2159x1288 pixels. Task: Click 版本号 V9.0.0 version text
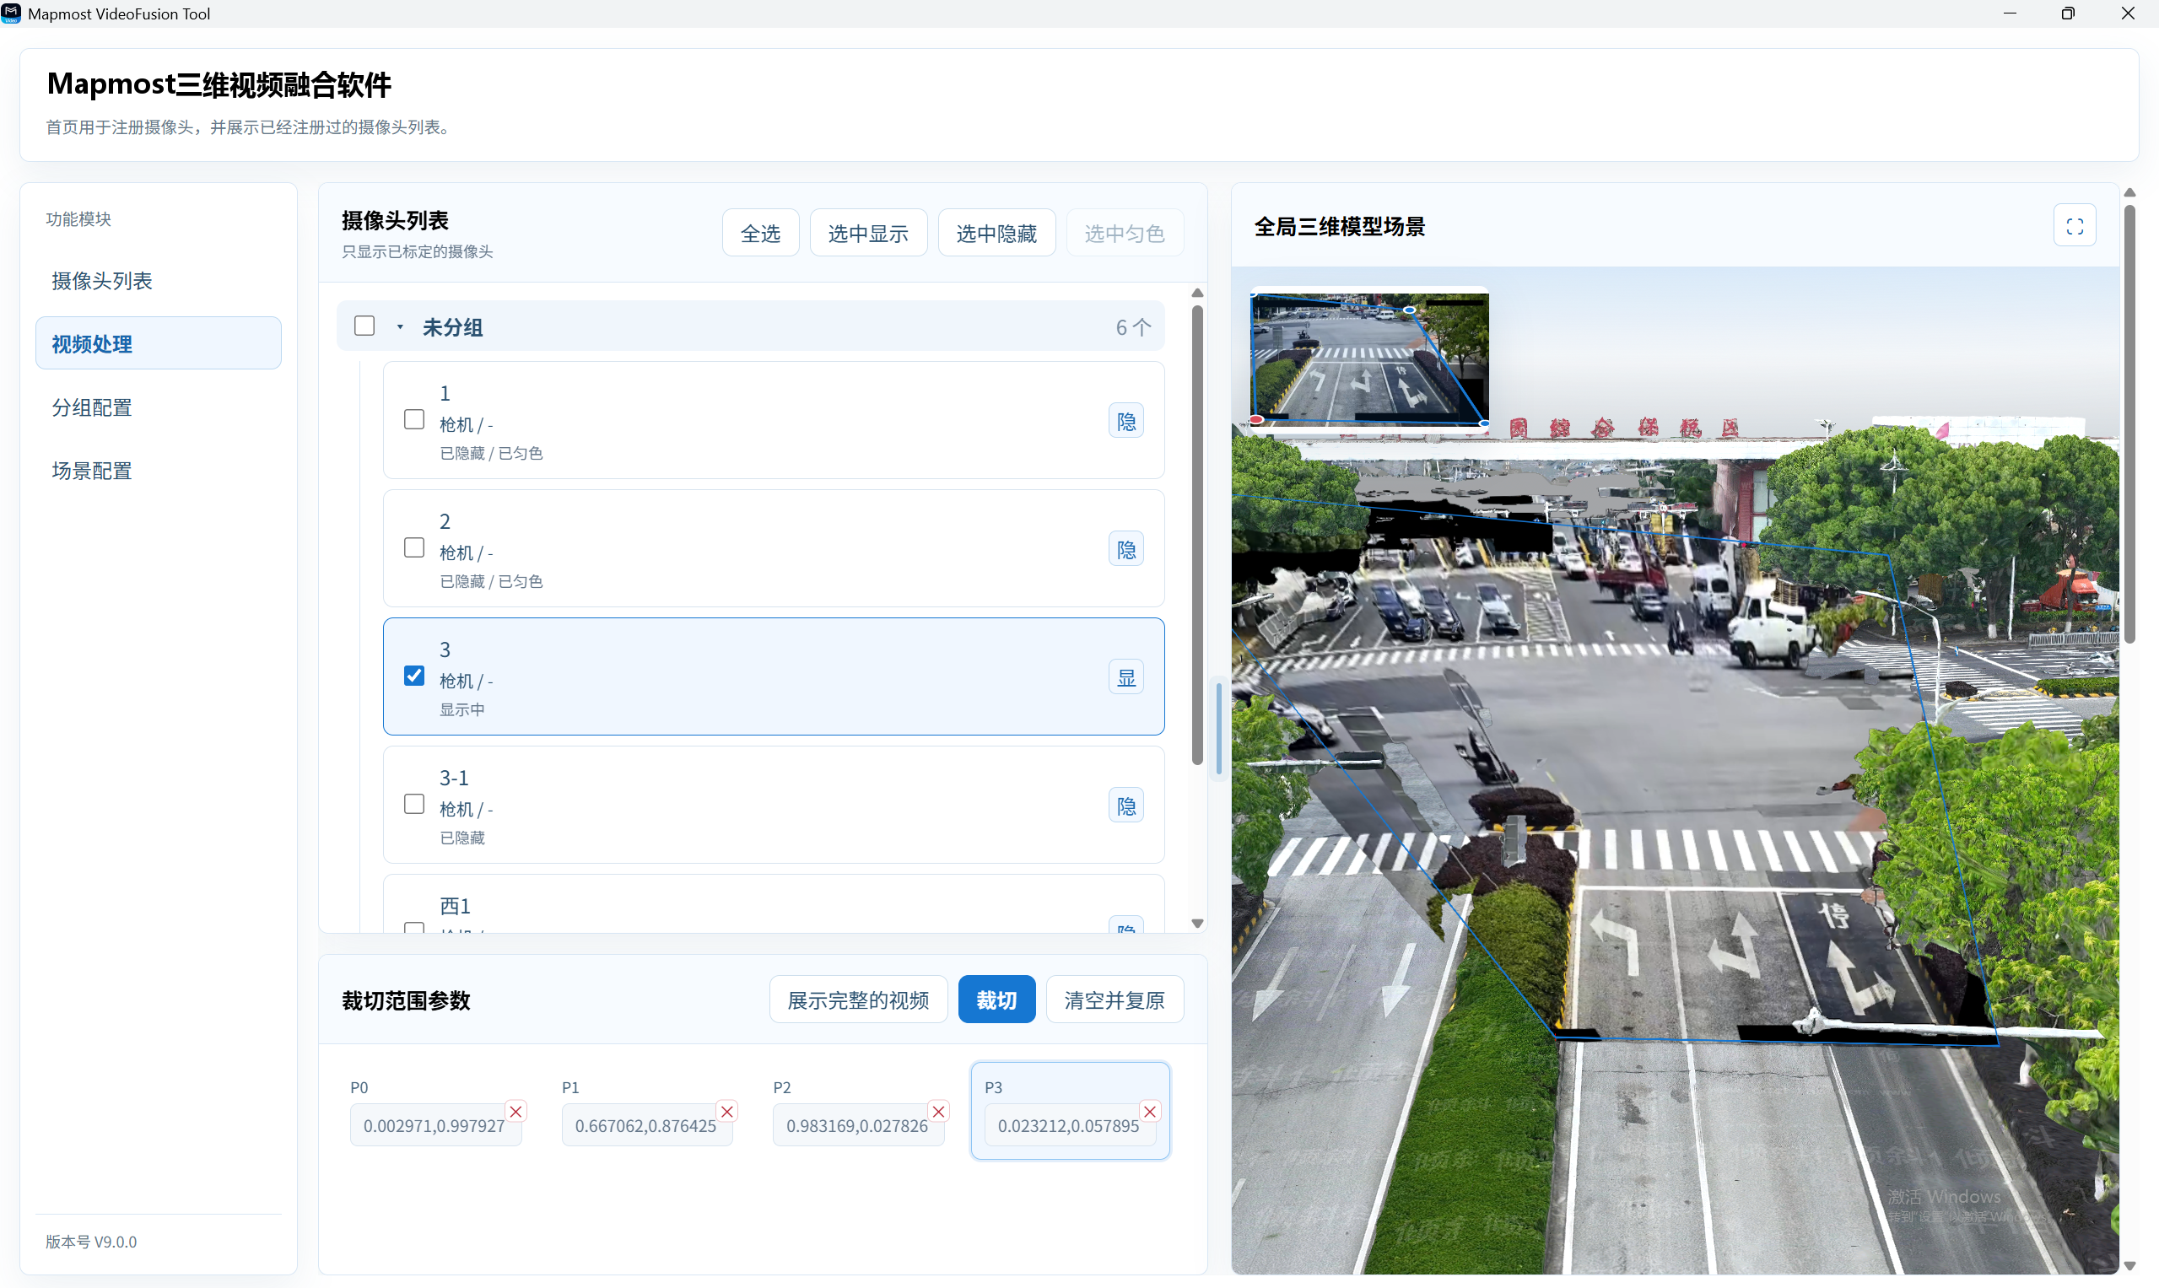coord(91,1241)
